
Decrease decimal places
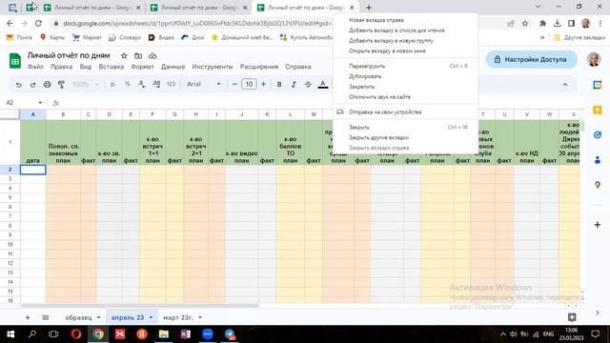(142, 84)
